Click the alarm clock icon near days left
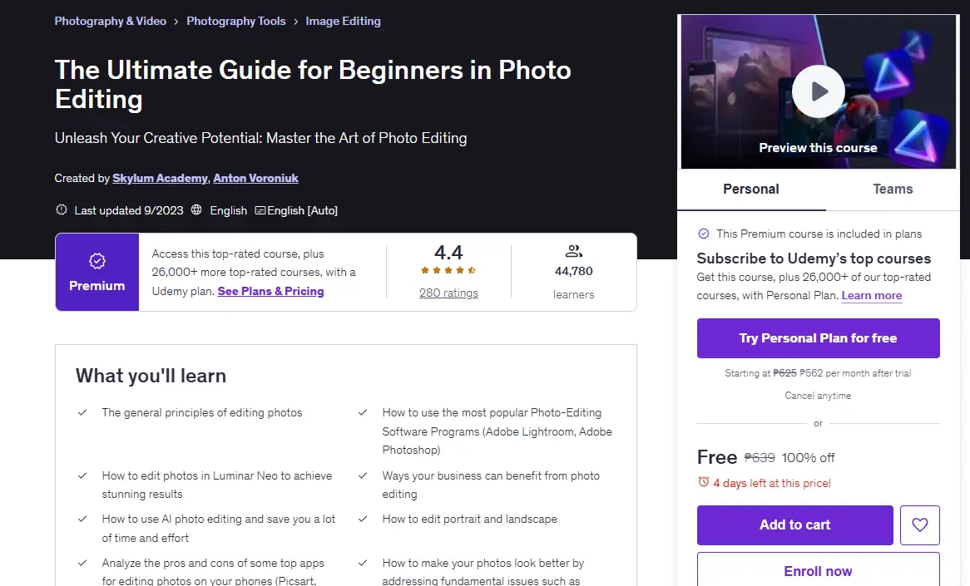 (703, 481)
